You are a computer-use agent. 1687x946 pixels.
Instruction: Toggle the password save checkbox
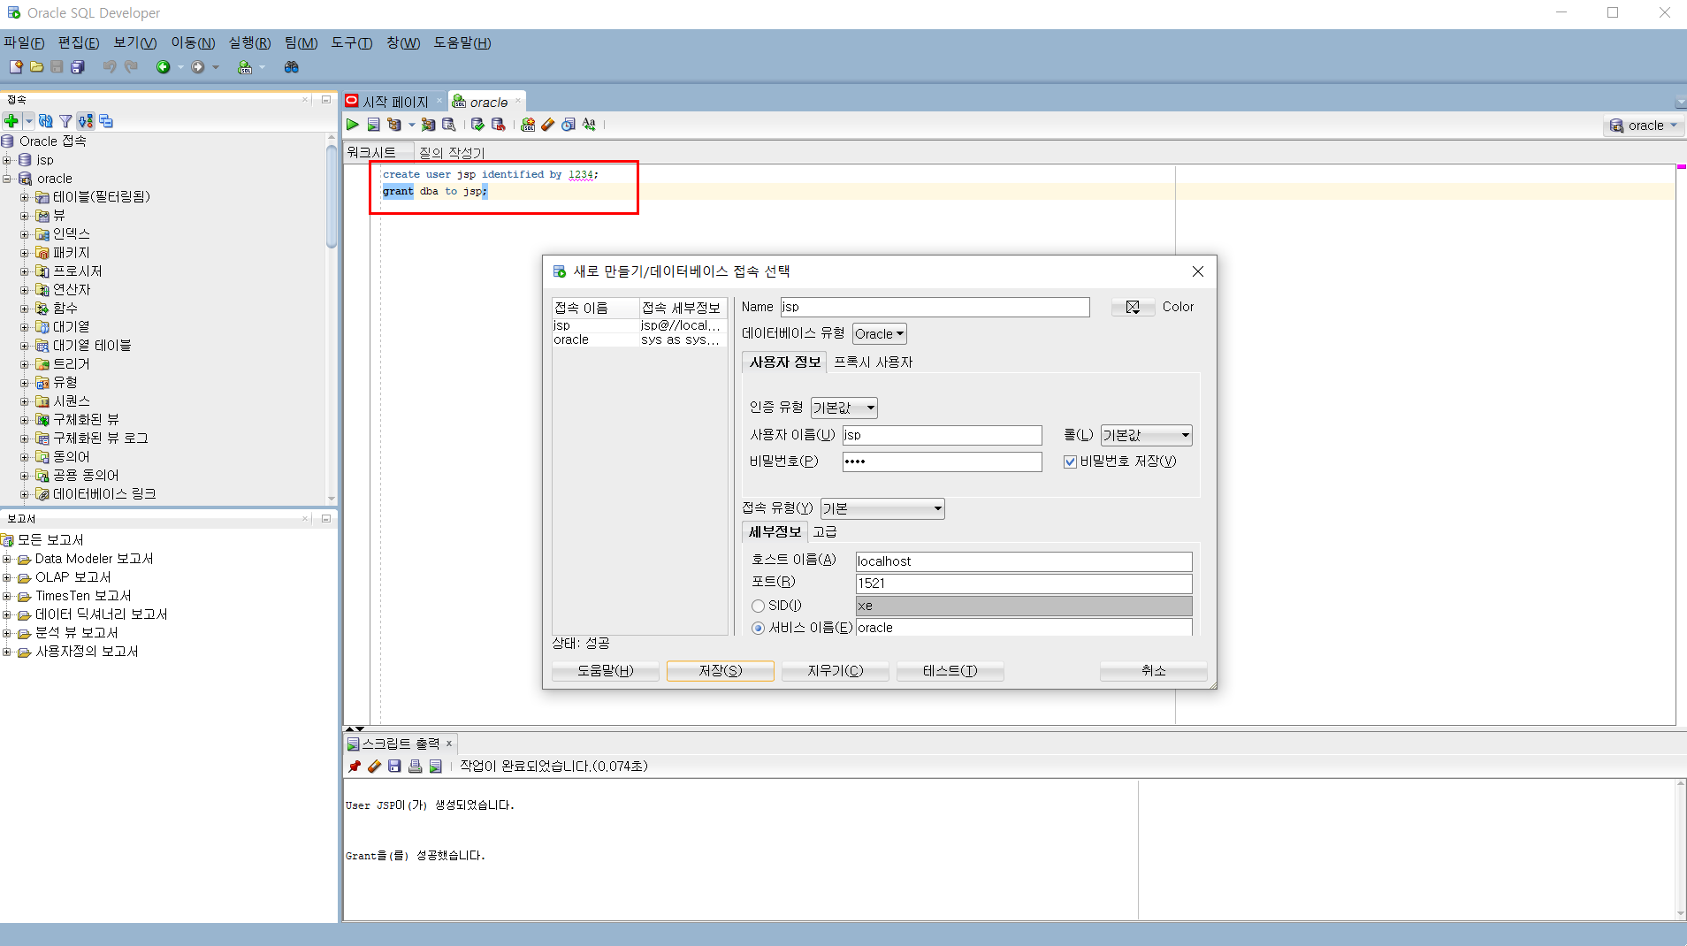tap(1070, 462)
